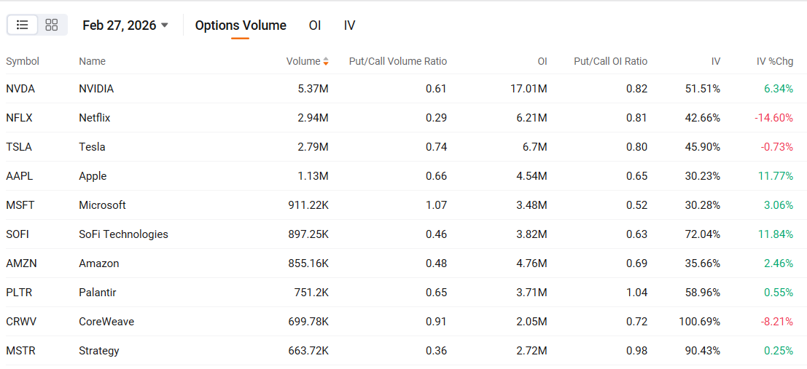
Task: Click the NVIDIA company name
Action: pyautogui.click(x=96, y=89)
